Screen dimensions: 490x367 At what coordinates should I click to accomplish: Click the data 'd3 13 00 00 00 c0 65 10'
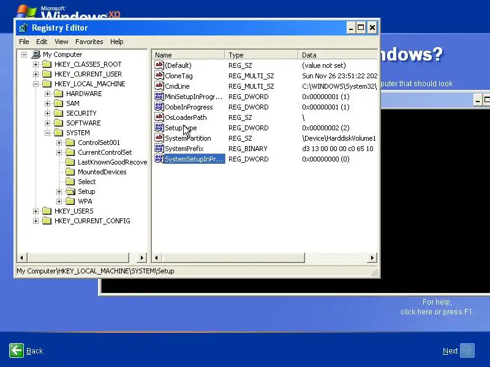pyautogui.click(x=337, y=149)
